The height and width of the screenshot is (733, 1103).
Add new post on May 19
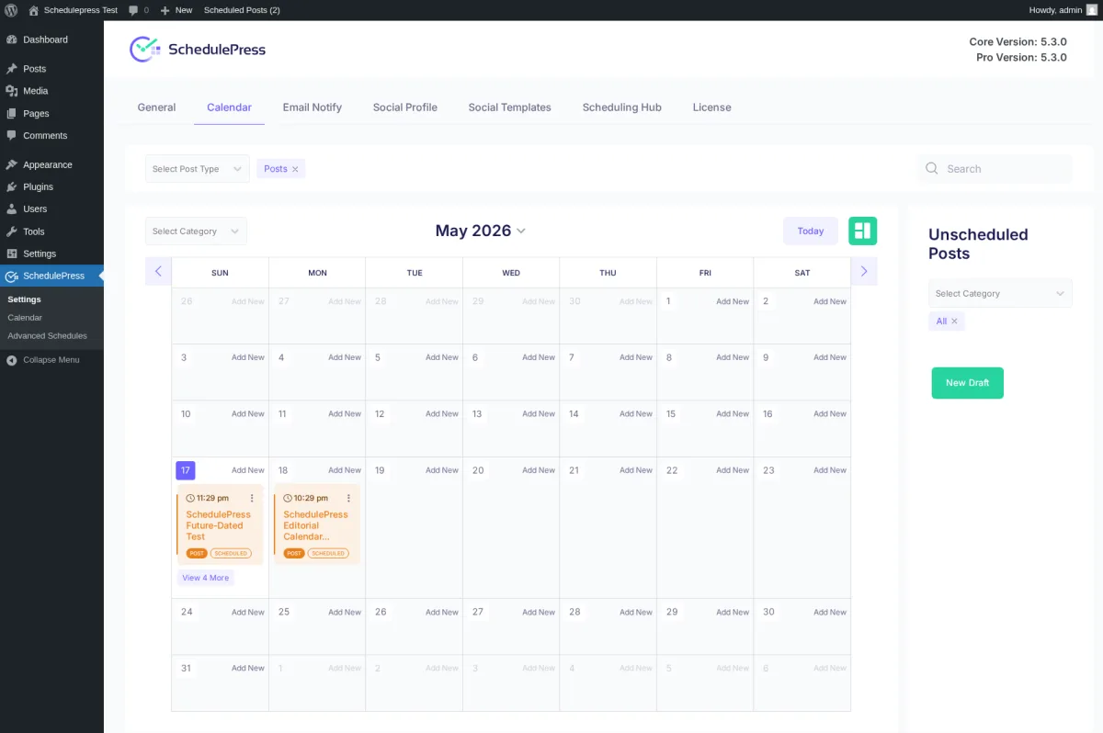tap(442, 470)
